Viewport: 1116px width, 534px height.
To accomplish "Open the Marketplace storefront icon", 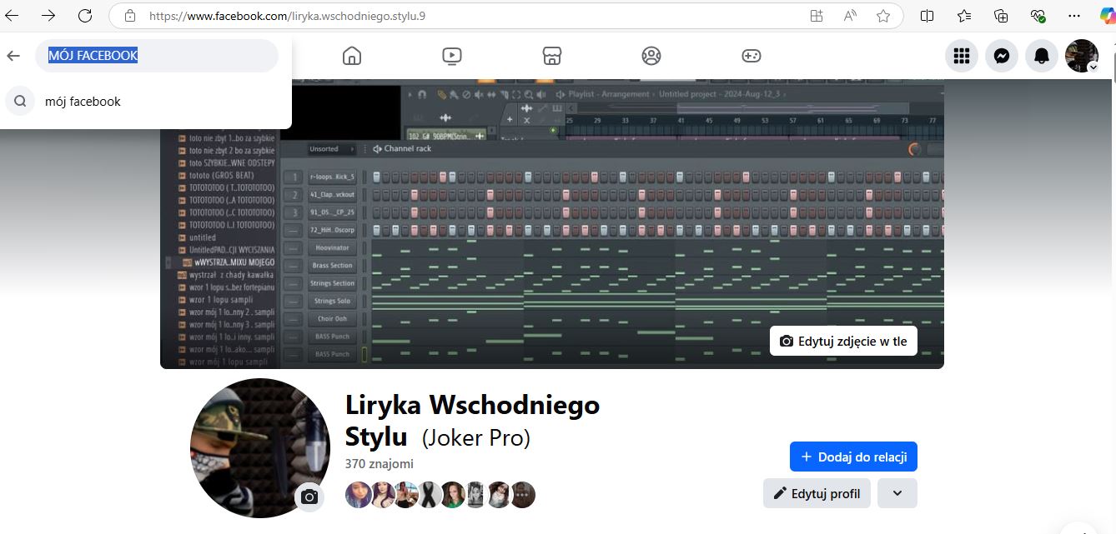I will pyautogui.click(x=551, y=56).
